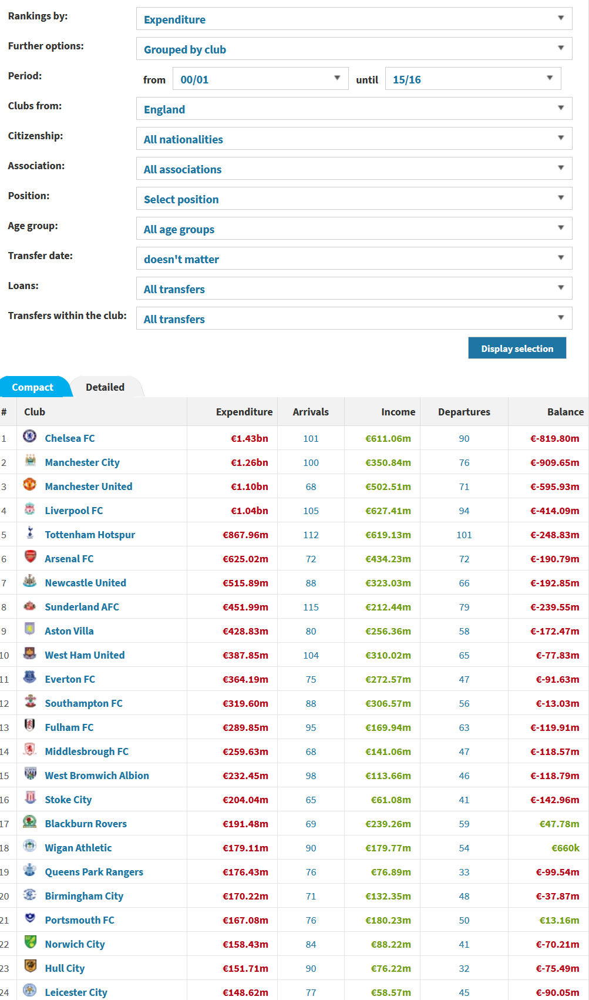Open the Leicester City club link
Image resolution: width=589 pixels, height=1000 pixels.
tap(76, 992)
